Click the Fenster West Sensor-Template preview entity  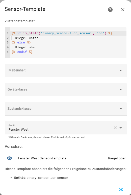[x=42, y=158]
